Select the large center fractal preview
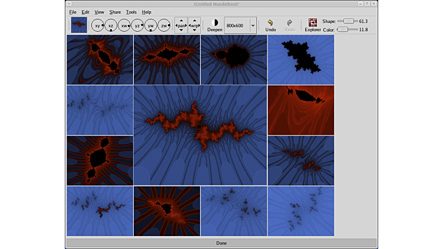Viewport: 443px width, 249px height. pyautogui.click(x=200, y=135)
